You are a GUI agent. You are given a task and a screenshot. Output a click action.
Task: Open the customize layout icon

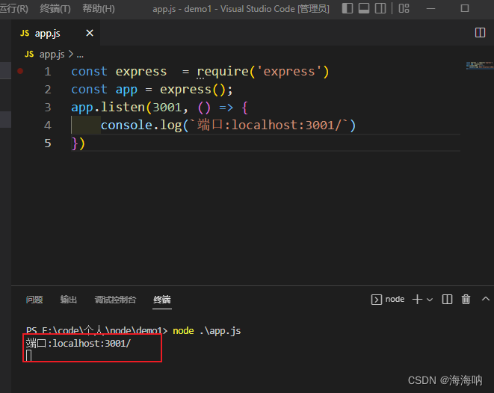404,9
